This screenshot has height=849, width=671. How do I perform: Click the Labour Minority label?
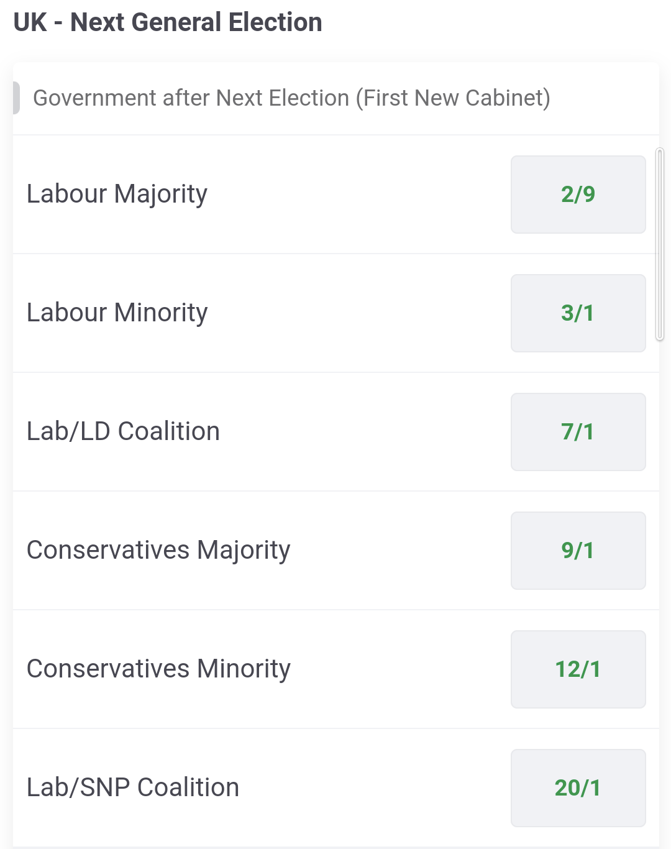[117, 313]
